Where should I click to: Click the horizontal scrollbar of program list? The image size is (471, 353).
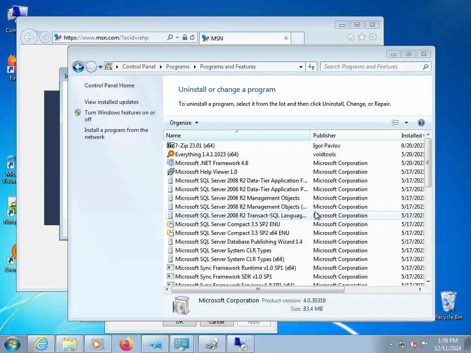coord(258,290)
